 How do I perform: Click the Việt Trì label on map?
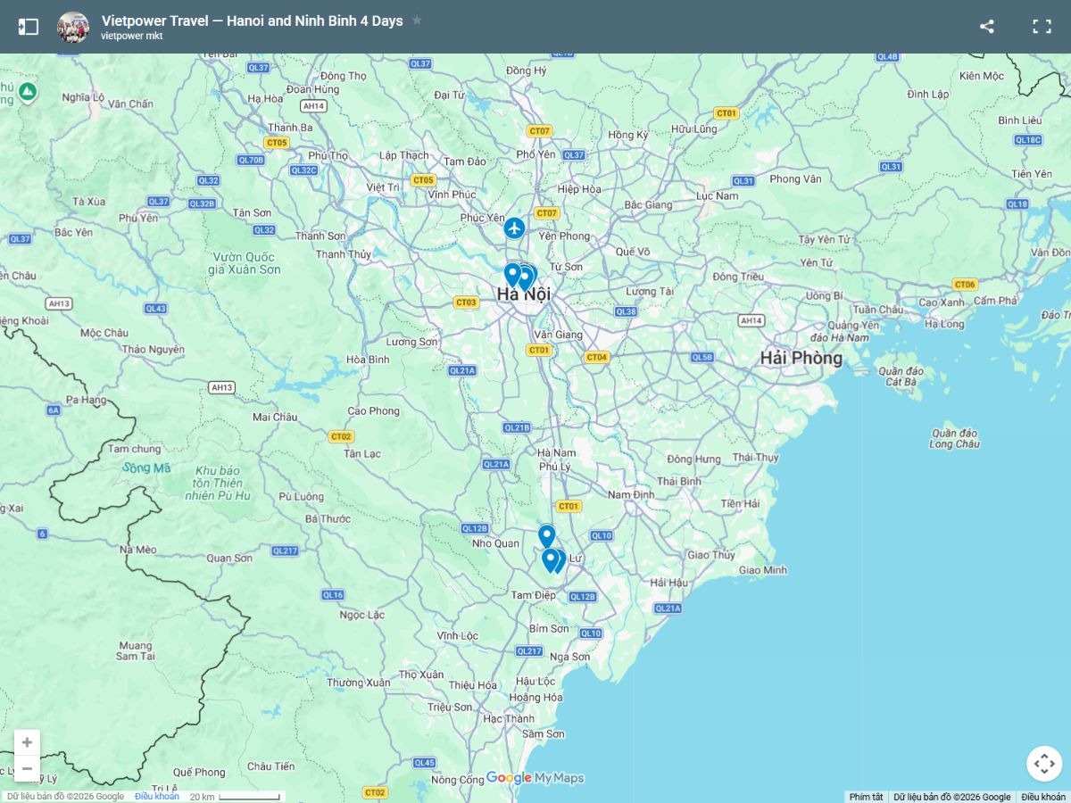pos(383,187)
